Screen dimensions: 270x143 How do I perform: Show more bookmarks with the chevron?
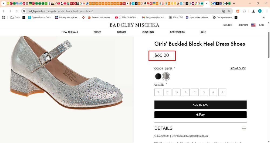264,18
